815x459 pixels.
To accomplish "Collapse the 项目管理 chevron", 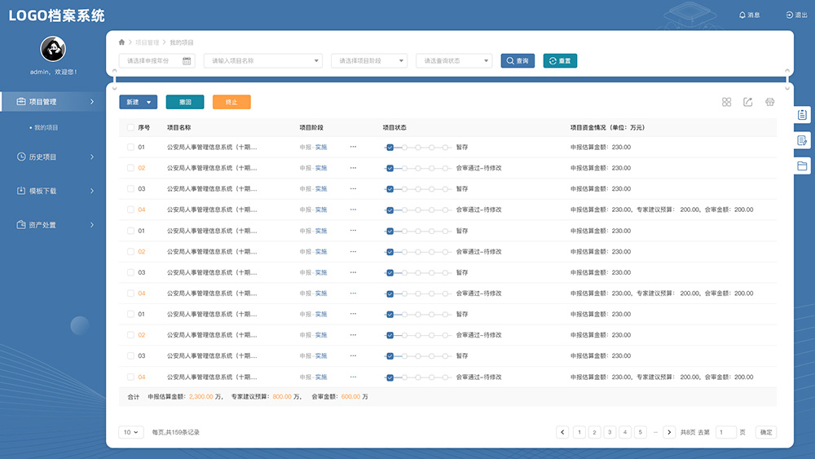I will pos(92,101).
